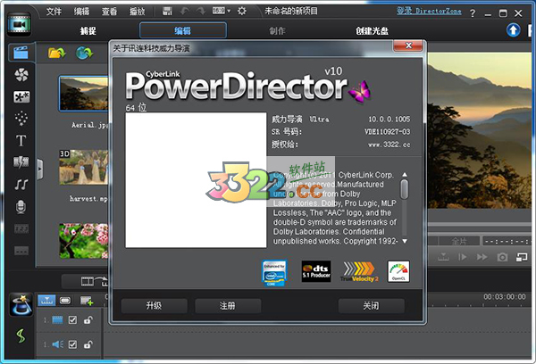Open the Title Room T icon
The width and height of the screenshot is (536, 364).
pos(21,140)
